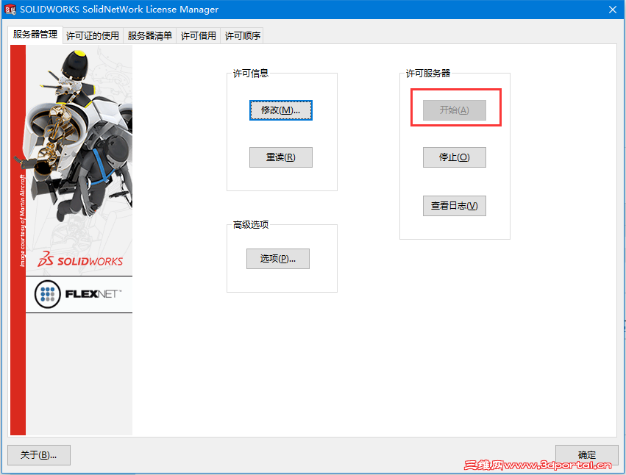Viewport: 626px width, 475px height.
Task: Go to the 许可顺序 tab
Action: [242, 35]
